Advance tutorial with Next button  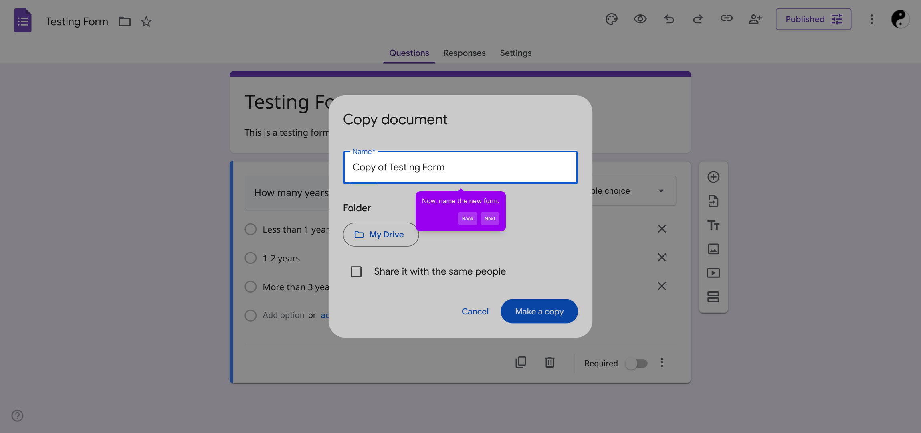coord(490,219)
